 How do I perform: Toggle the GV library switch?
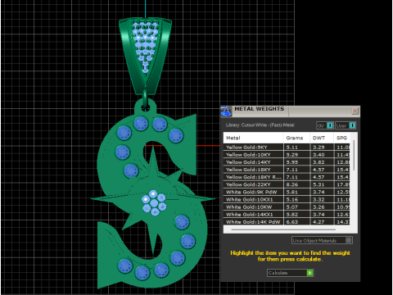coord(325,125)
